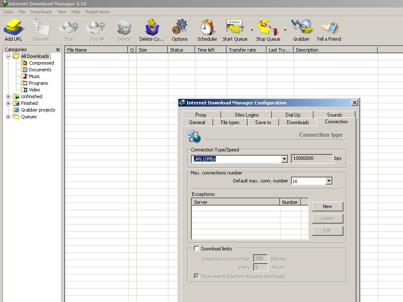This screenshot has height=302, width=403.
Task: Open the Connection Type/Speed dropdown
Action: (284, 159)
